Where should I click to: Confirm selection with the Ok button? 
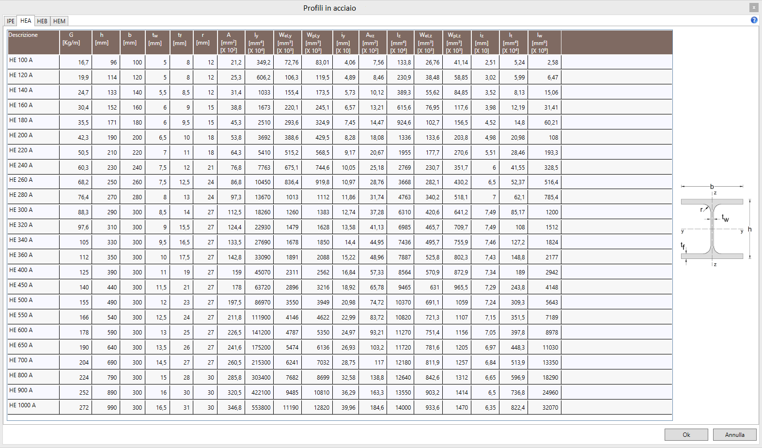click(686, 434)
